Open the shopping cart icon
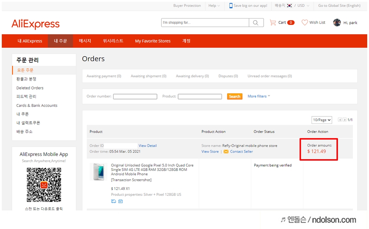 pyautogui.click(x=273, y=22)
